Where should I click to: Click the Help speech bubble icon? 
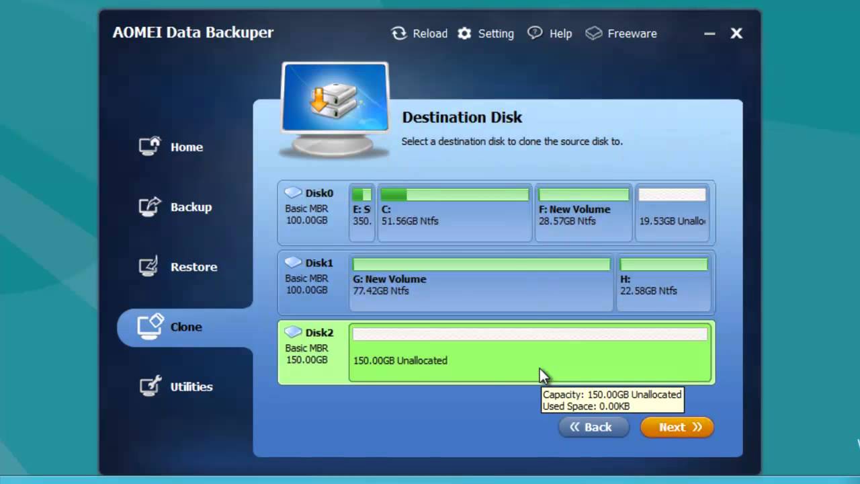pos(535,33)
